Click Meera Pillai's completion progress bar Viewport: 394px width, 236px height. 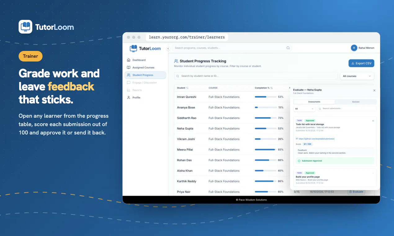pos(266,150)
